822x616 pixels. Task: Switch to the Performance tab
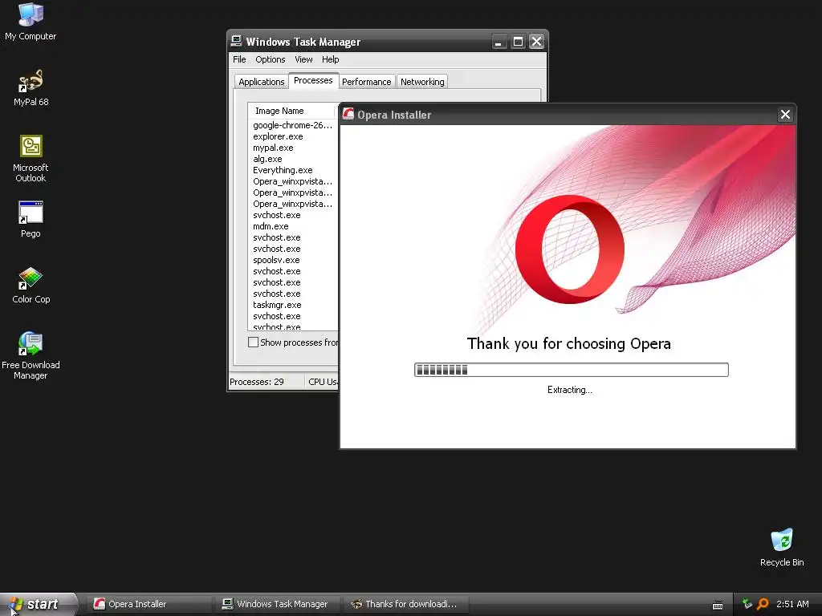[x=366, y=82]
